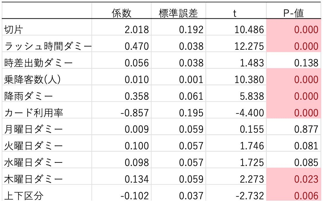Select the ラッシュ時間ダミー row label
This screenshot has width=323, height=203.
[x=47, y=46]
